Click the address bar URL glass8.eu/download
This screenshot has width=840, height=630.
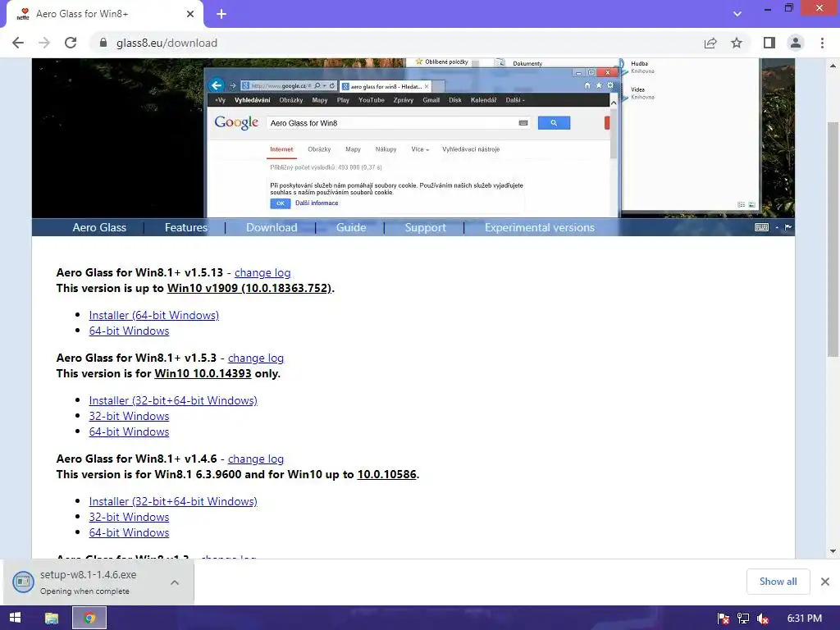(167, 43)
